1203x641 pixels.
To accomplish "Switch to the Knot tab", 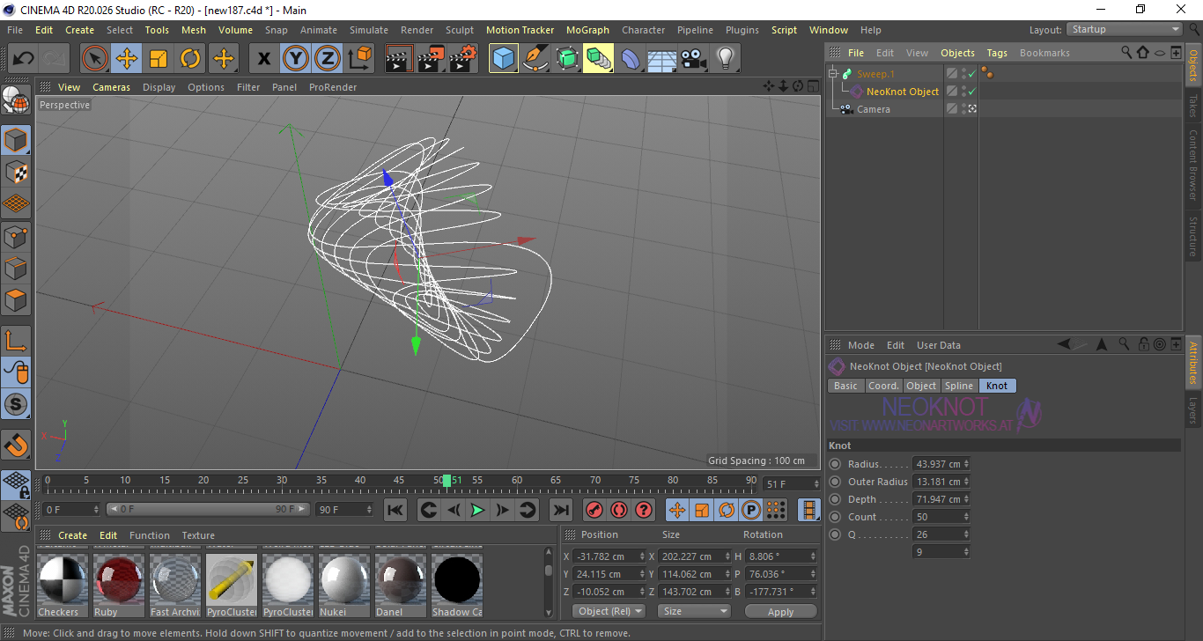I will (997, 386).
